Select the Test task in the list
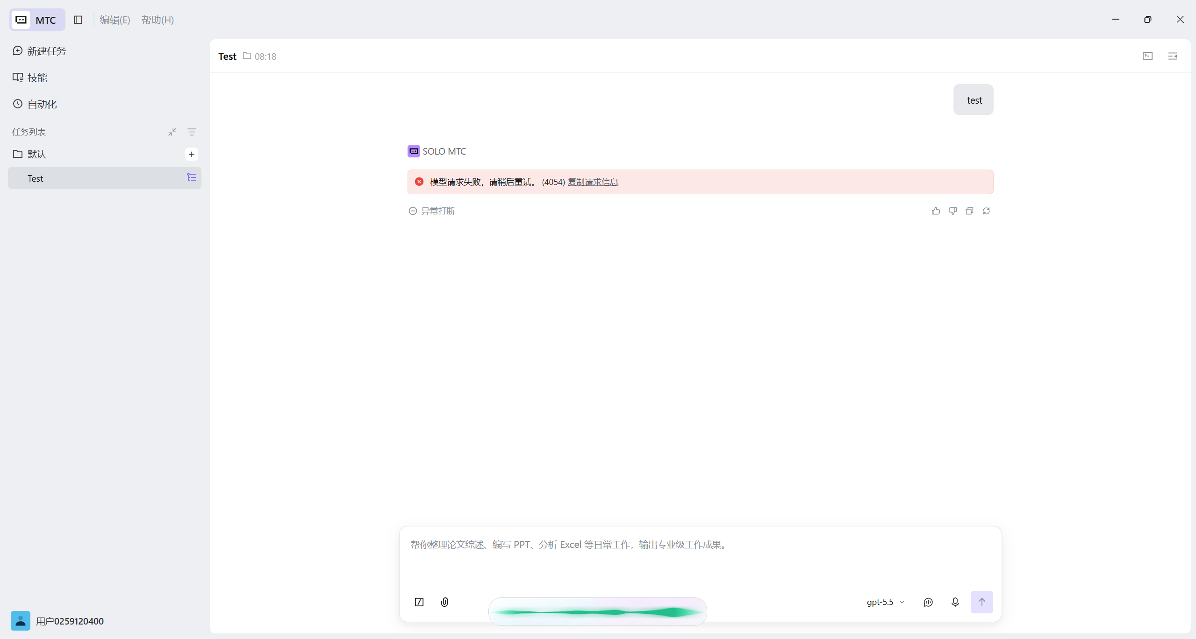This screenshot has height=639, width=1196. pyautogui.click(x=105, y=178)
